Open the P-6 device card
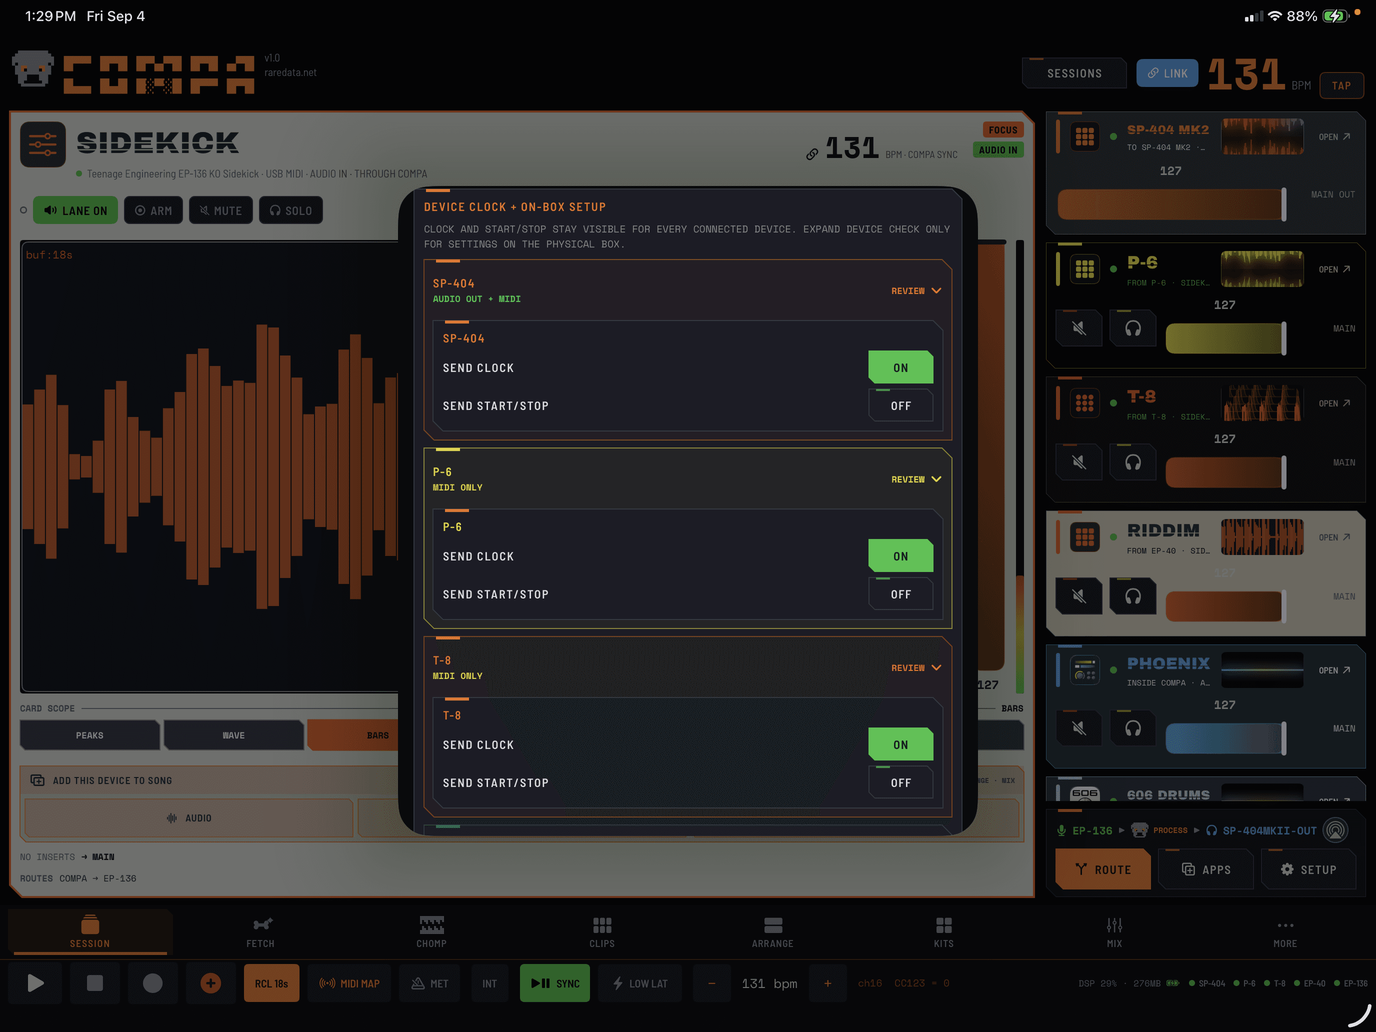The image size is (1376, 1032). click(1333, 269)
